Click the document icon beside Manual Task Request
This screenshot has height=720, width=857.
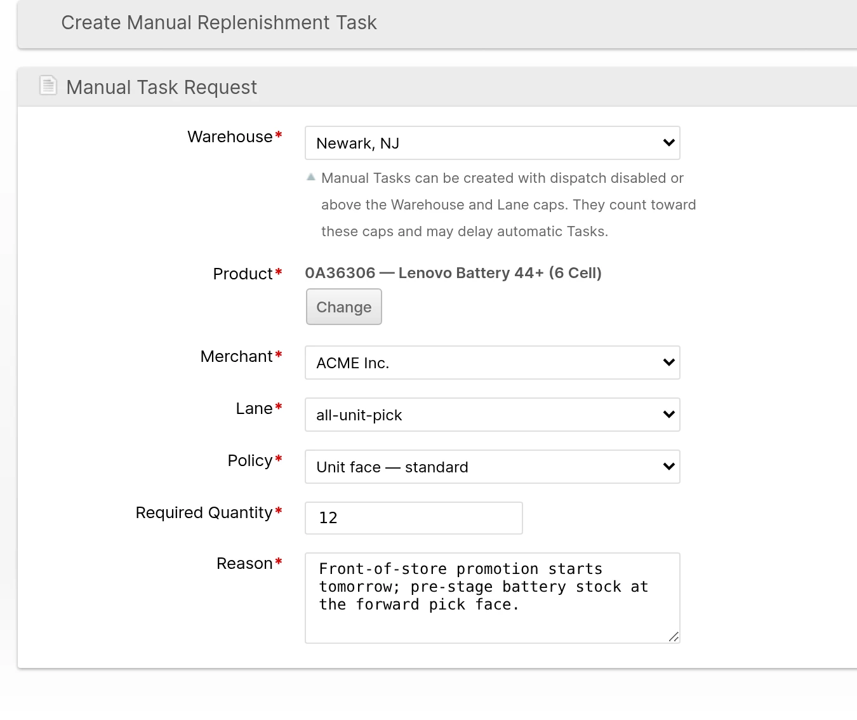[x=48, y=85]
